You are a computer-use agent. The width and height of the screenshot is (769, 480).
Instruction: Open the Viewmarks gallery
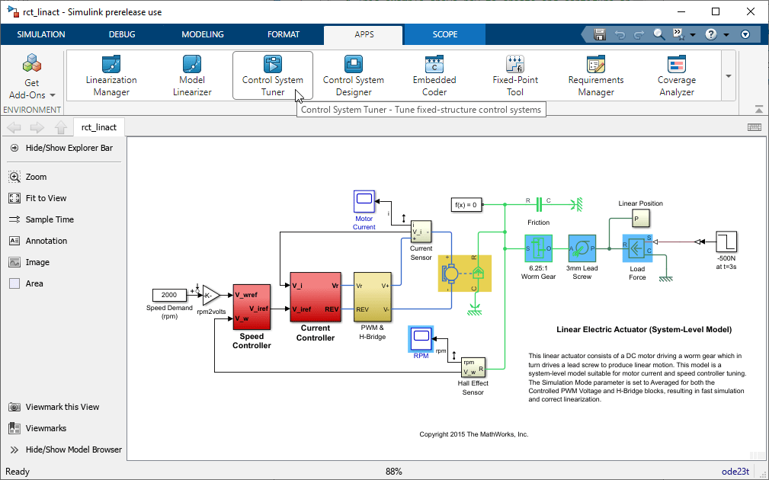pos(38,428)
